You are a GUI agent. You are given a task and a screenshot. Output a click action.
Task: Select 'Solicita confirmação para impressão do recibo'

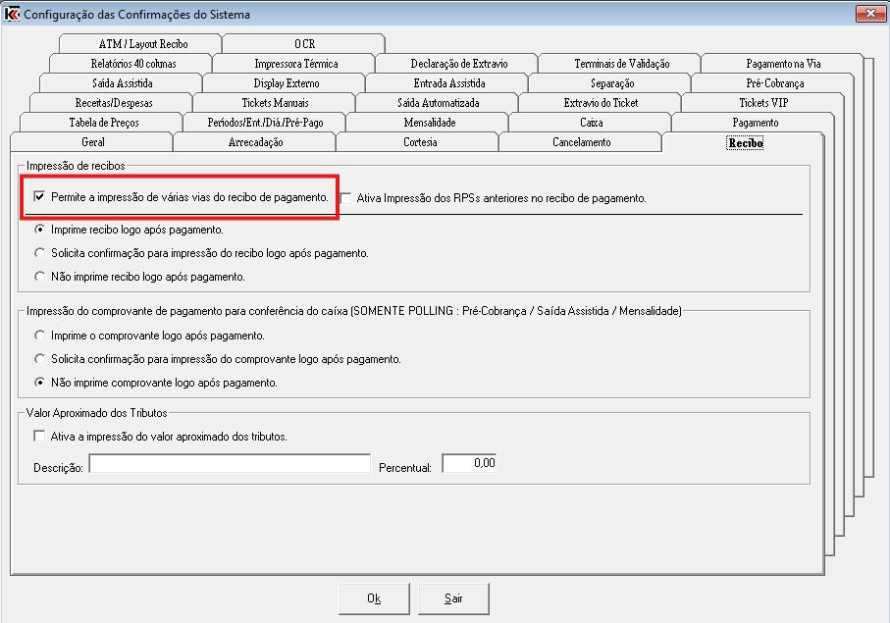40,253
